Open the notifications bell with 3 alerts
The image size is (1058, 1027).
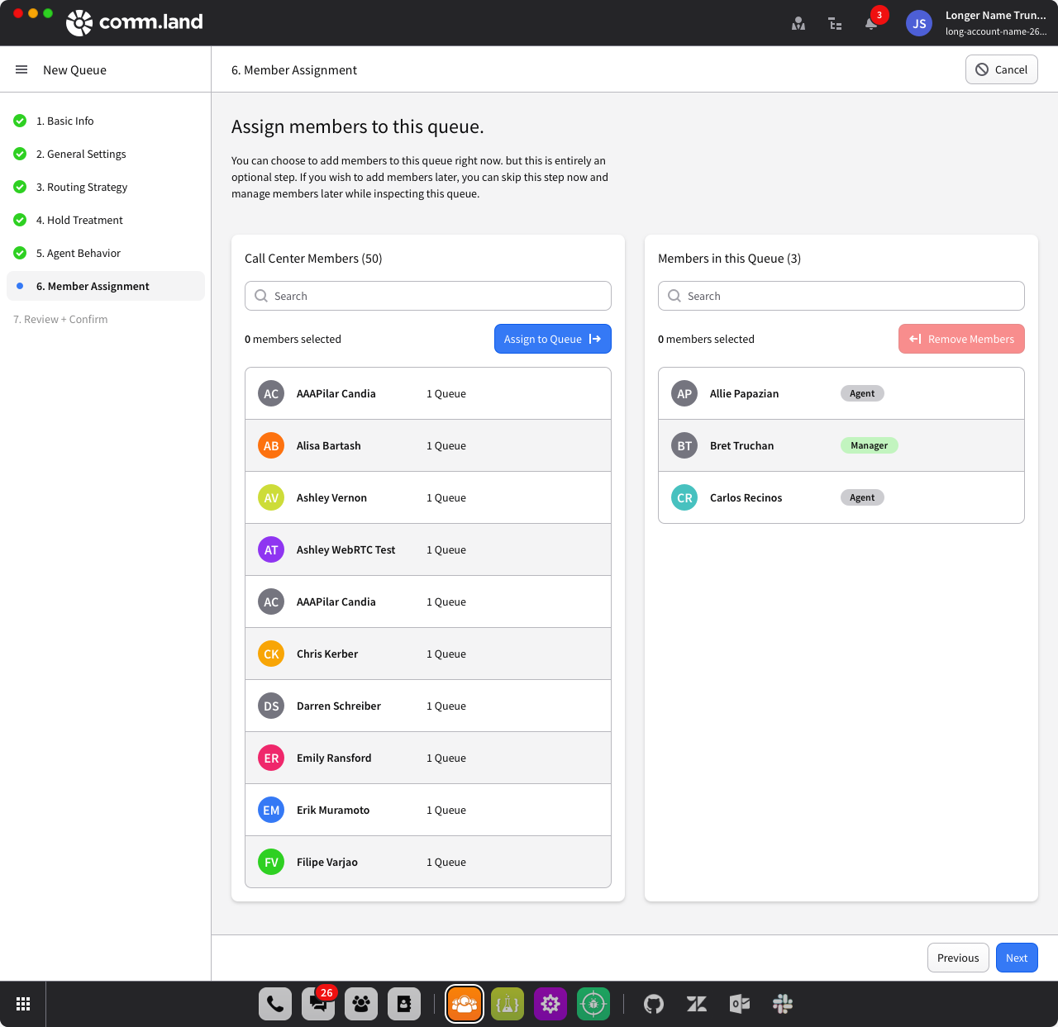coord(871,23)
